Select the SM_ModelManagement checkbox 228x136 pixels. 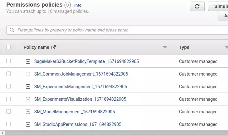[x=8, y=111]
